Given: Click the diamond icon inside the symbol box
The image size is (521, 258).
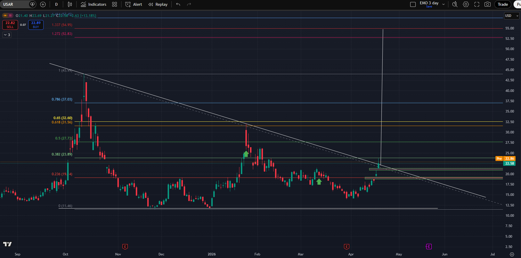Looking at the screenshot, I should [32, 4].
